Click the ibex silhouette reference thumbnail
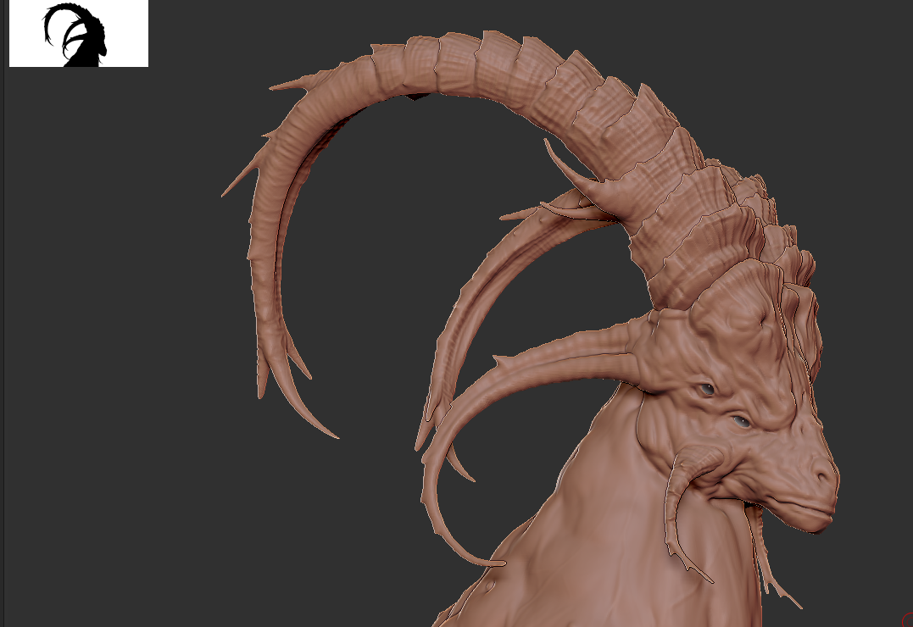913x627 pixels. (79, 33)
